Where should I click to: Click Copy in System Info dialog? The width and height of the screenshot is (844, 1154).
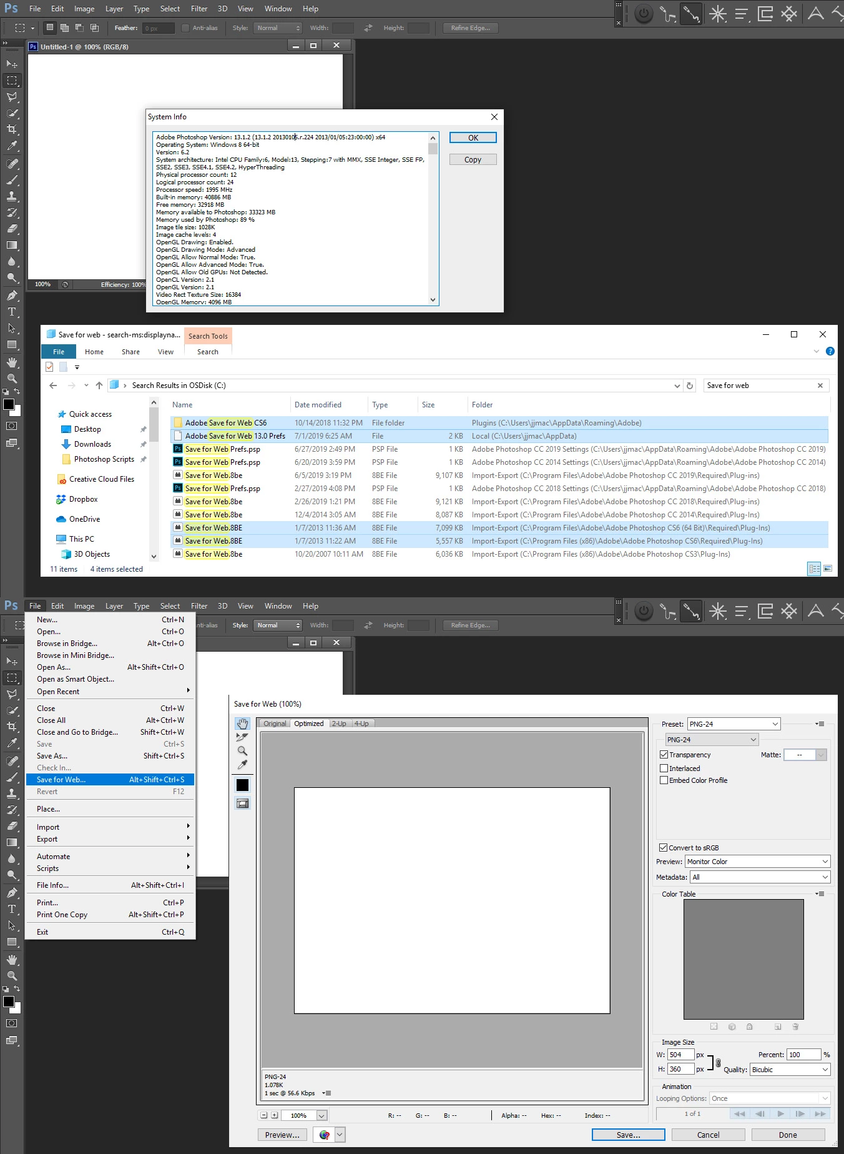(x=473, y=160)
